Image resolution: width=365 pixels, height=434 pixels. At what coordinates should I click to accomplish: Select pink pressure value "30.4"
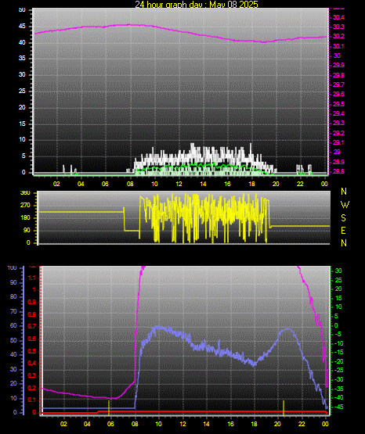[338, 17]
